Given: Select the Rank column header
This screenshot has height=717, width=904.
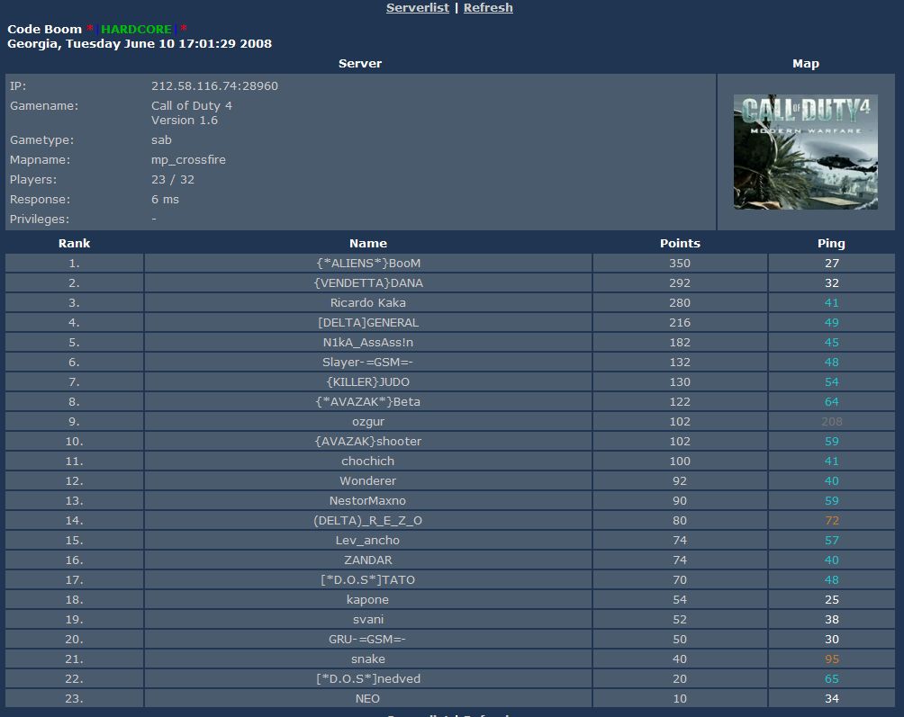Looking at the screenshot, I should 75,243.
